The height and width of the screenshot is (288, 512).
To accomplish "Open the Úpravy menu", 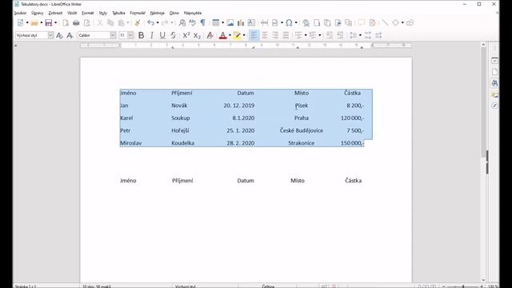I will coord(38,13).
